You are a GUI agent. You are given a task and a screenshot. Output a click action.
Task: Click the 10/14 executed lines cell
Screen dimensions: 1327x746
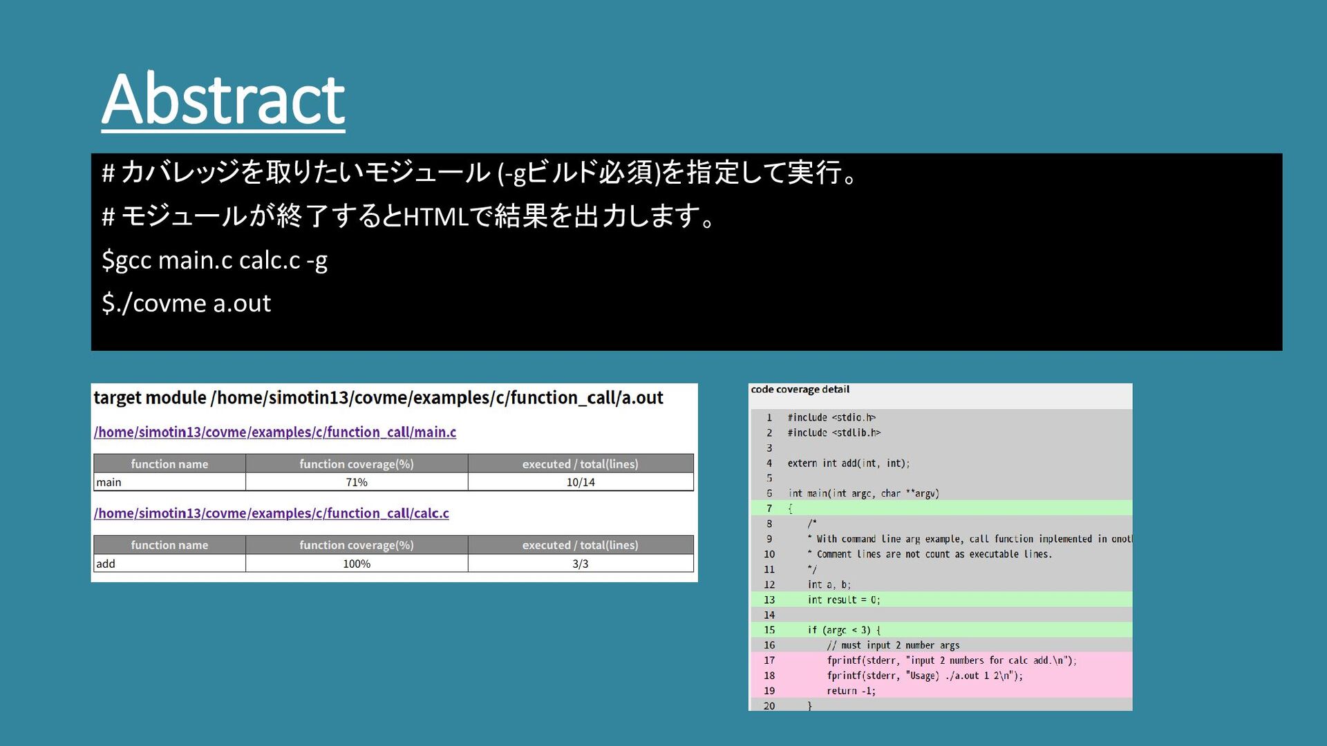tap(581, 482)
